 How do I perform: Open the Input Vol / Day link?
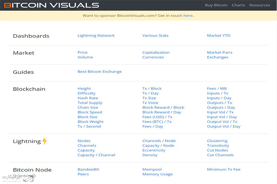click(x=222, y=117)
